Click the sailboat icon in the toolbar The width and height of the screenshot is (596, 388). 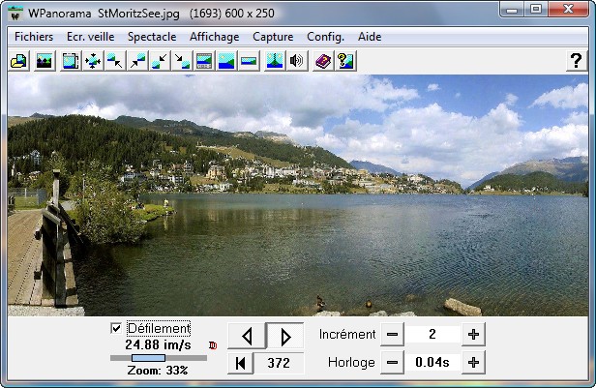(275, 61)
